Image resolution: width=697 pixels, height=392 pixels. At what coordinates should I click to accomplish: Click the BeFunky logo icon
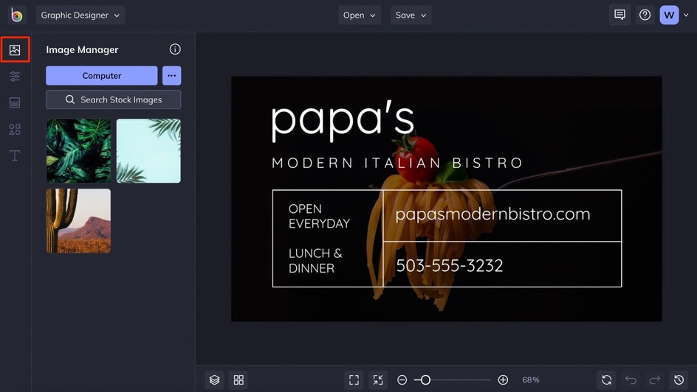click(x=16, y=15)
